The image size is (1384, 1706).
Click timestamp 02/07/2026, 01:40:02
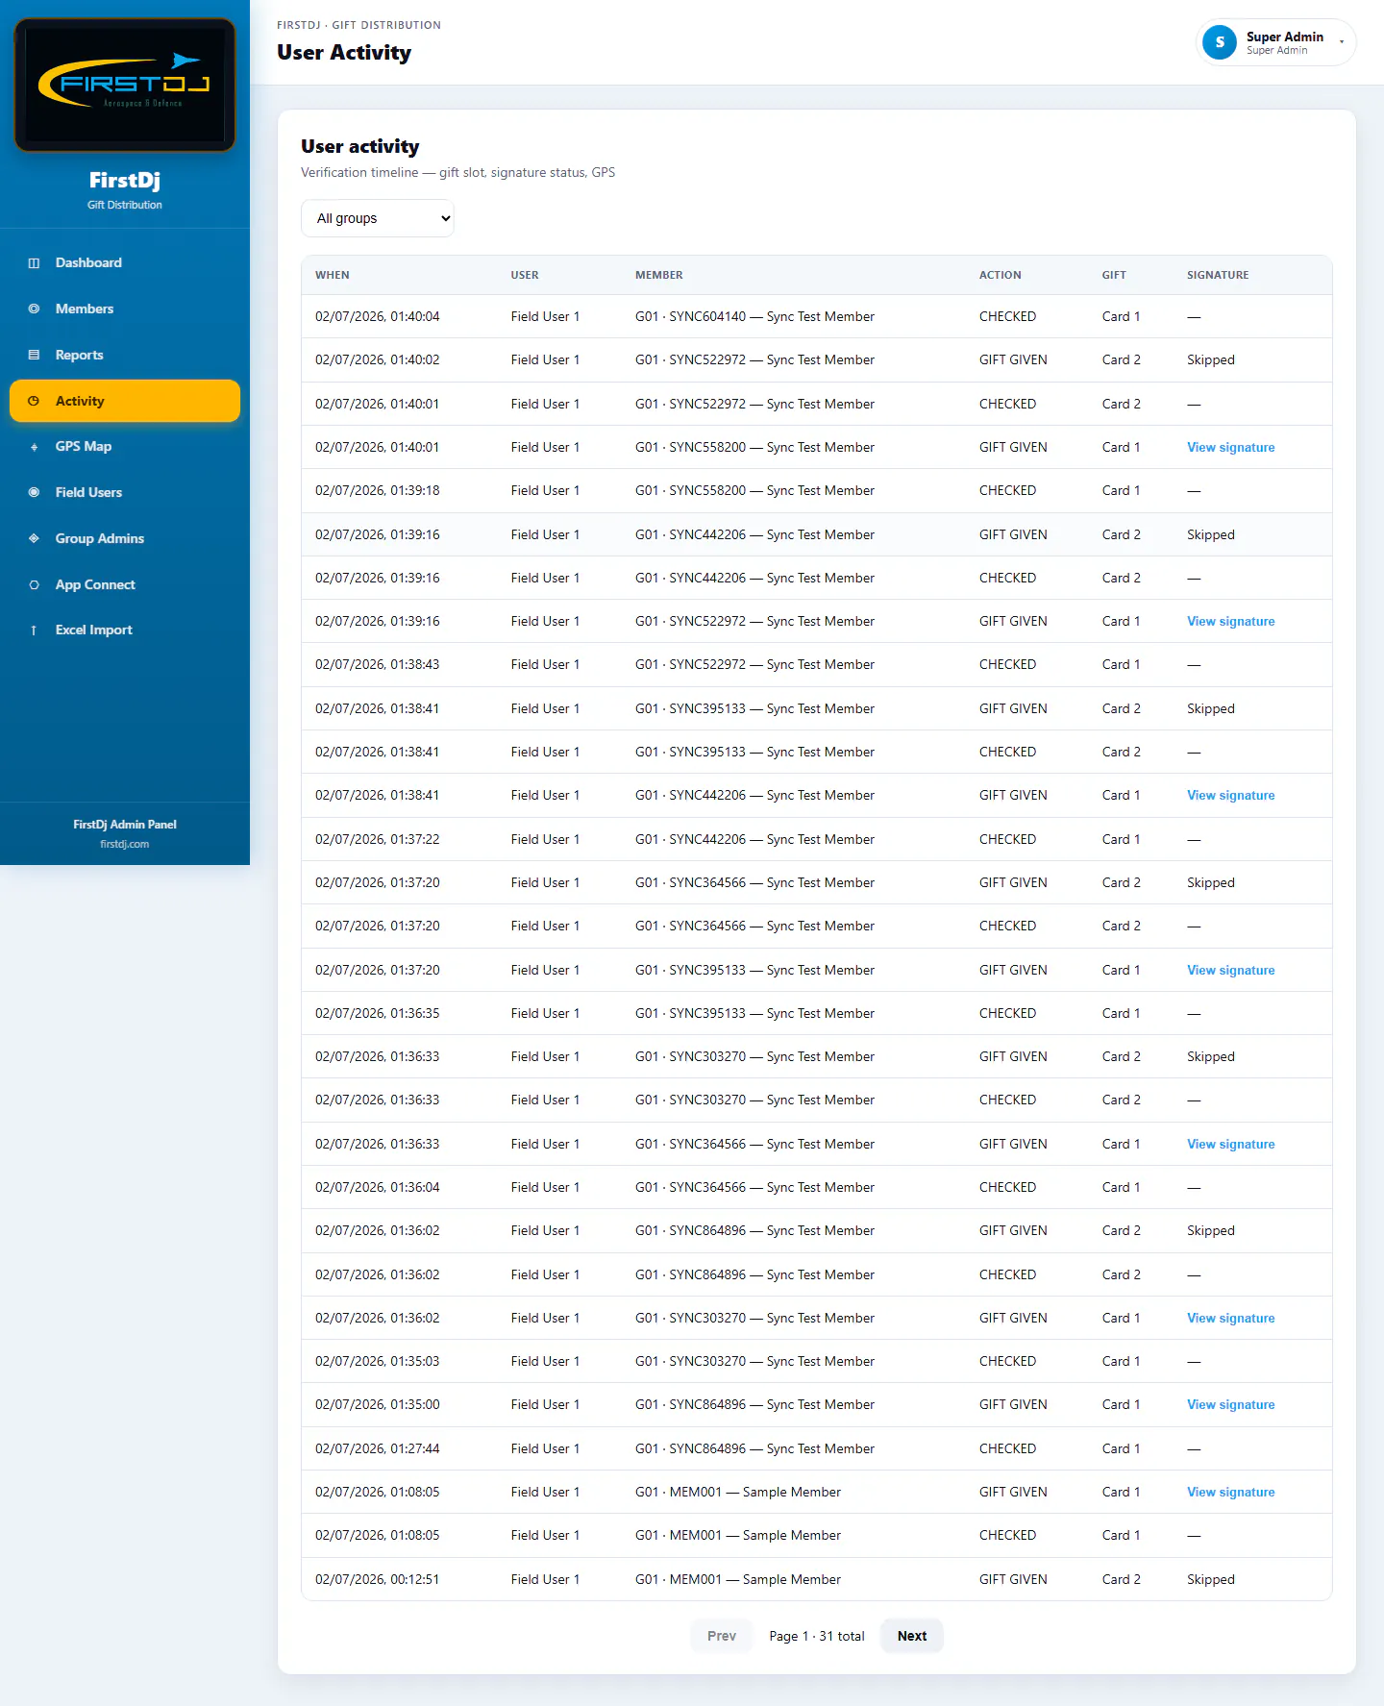point(377,360)
